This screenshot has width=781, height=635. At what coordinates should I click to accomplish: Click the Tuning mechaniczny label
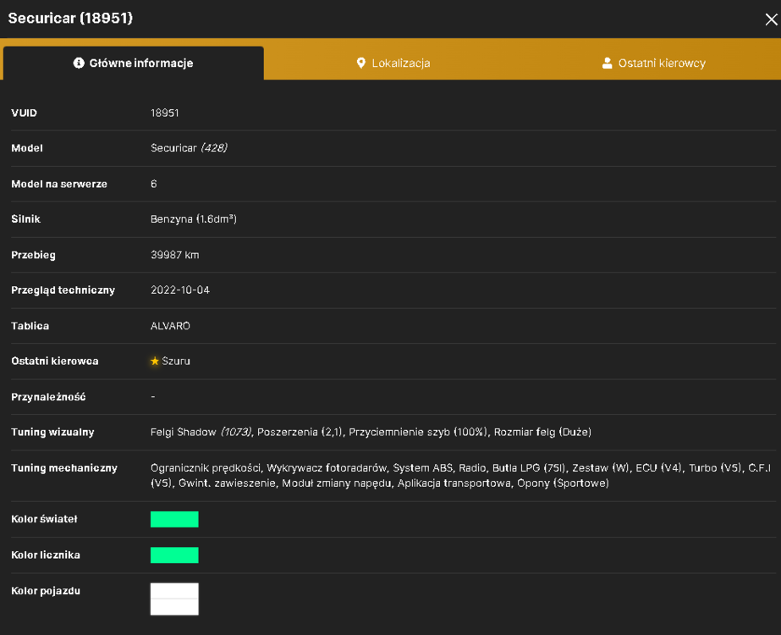(64, 468)
